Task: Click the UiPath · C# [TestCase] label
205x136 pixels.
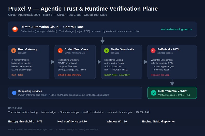Action: coord(75,53)
